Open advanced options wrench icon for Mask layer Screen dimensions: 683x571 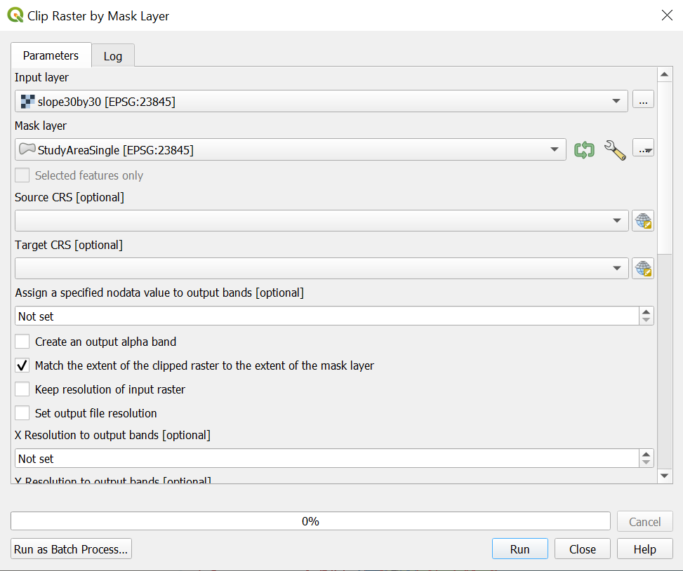click(614, 149)
